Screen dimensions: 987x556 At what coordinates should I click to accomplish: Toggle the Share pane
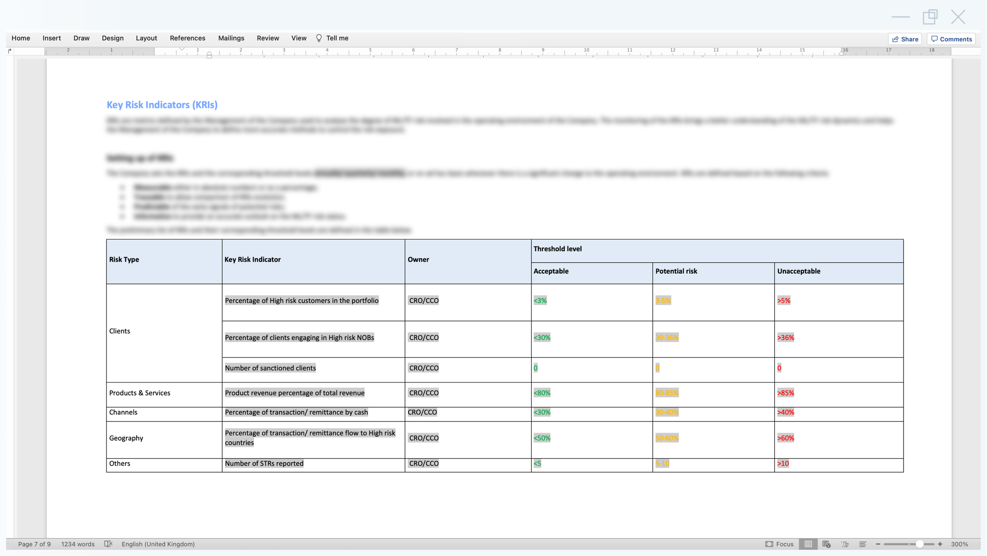905,39
